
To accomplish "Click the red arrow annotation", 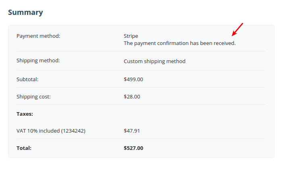I will tap(237, 29).
